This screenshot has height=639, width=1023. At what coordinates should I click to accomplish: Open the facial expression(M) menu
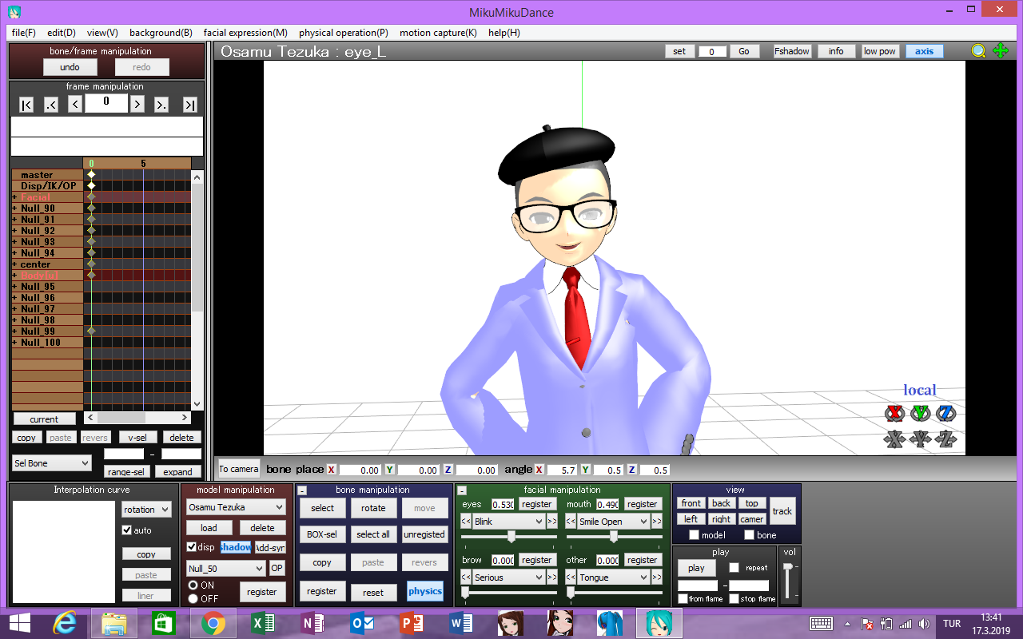245,33
